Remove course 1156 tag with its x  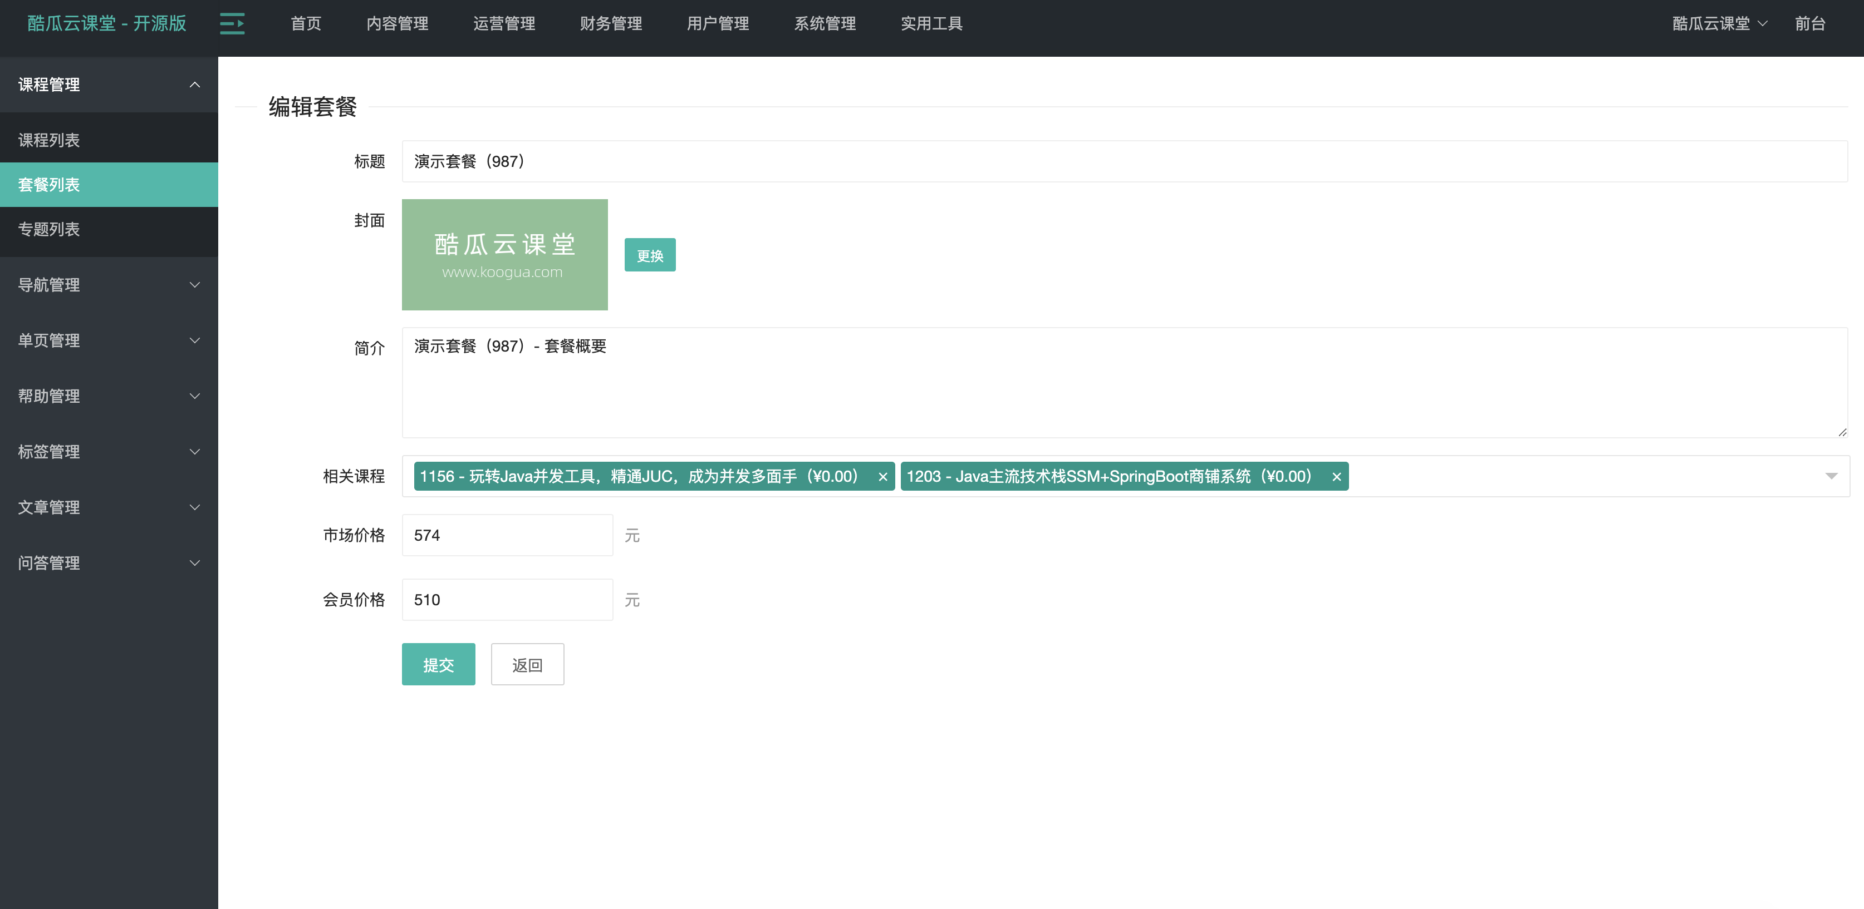883,477
